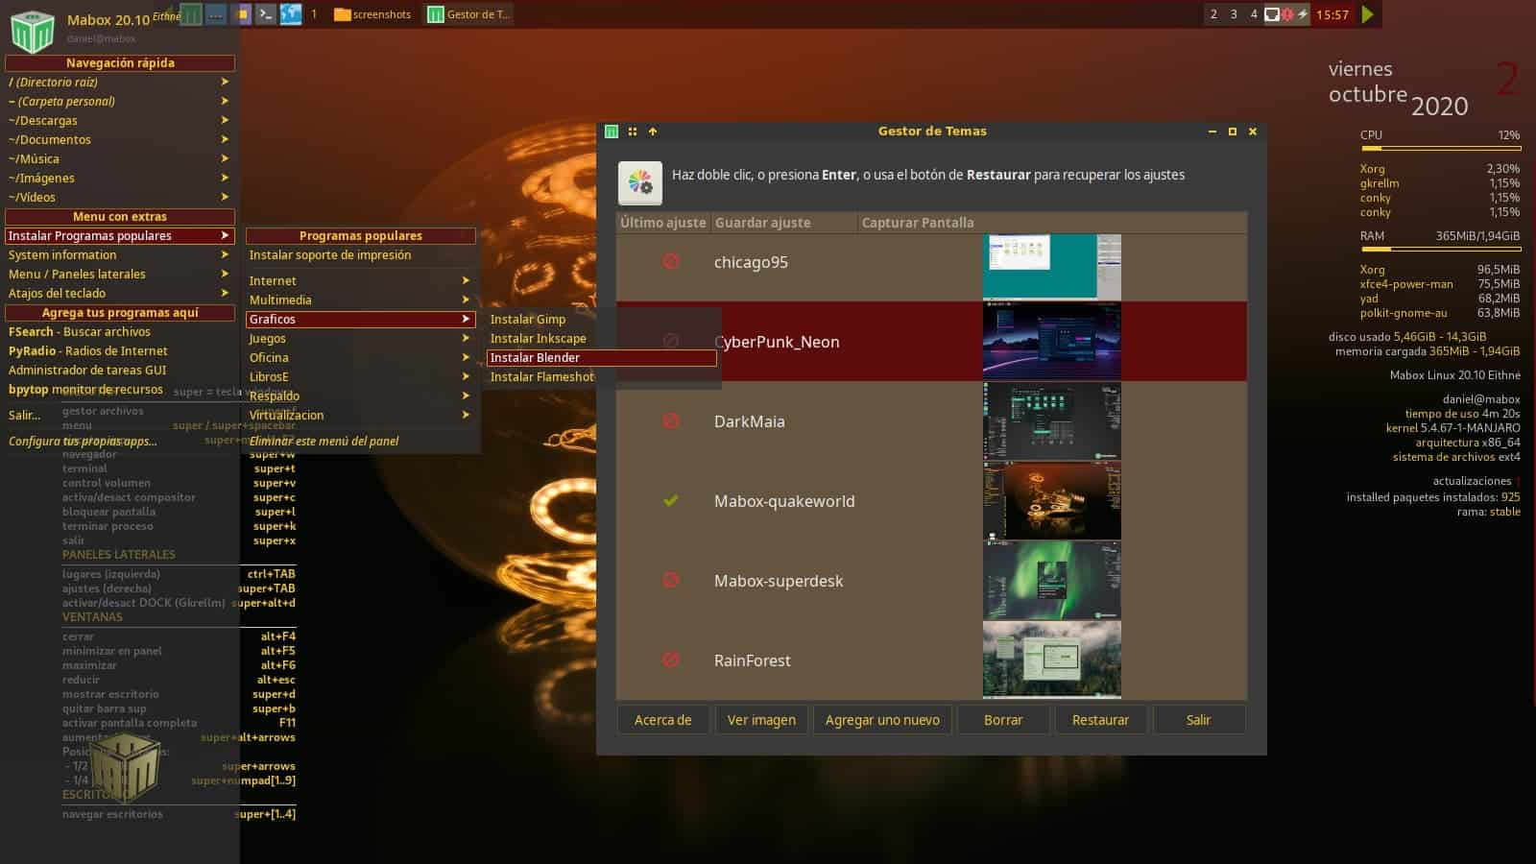This screenshot has height=864, width=1536.
Task: Expand the System information submenu arrow
Action: pos(225,254)
